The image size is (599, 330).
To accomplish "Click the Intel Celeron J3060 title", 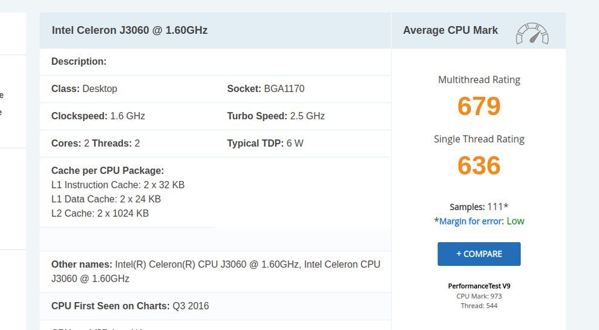I will (129, 30).
